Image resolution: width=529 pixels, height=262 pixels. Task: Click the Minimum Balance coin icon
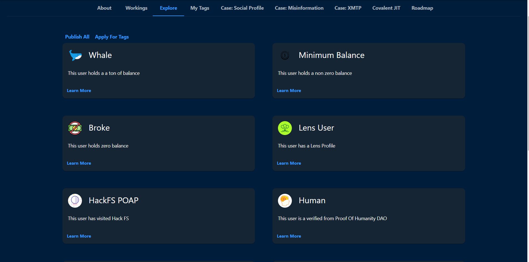[x=285, y=55]
